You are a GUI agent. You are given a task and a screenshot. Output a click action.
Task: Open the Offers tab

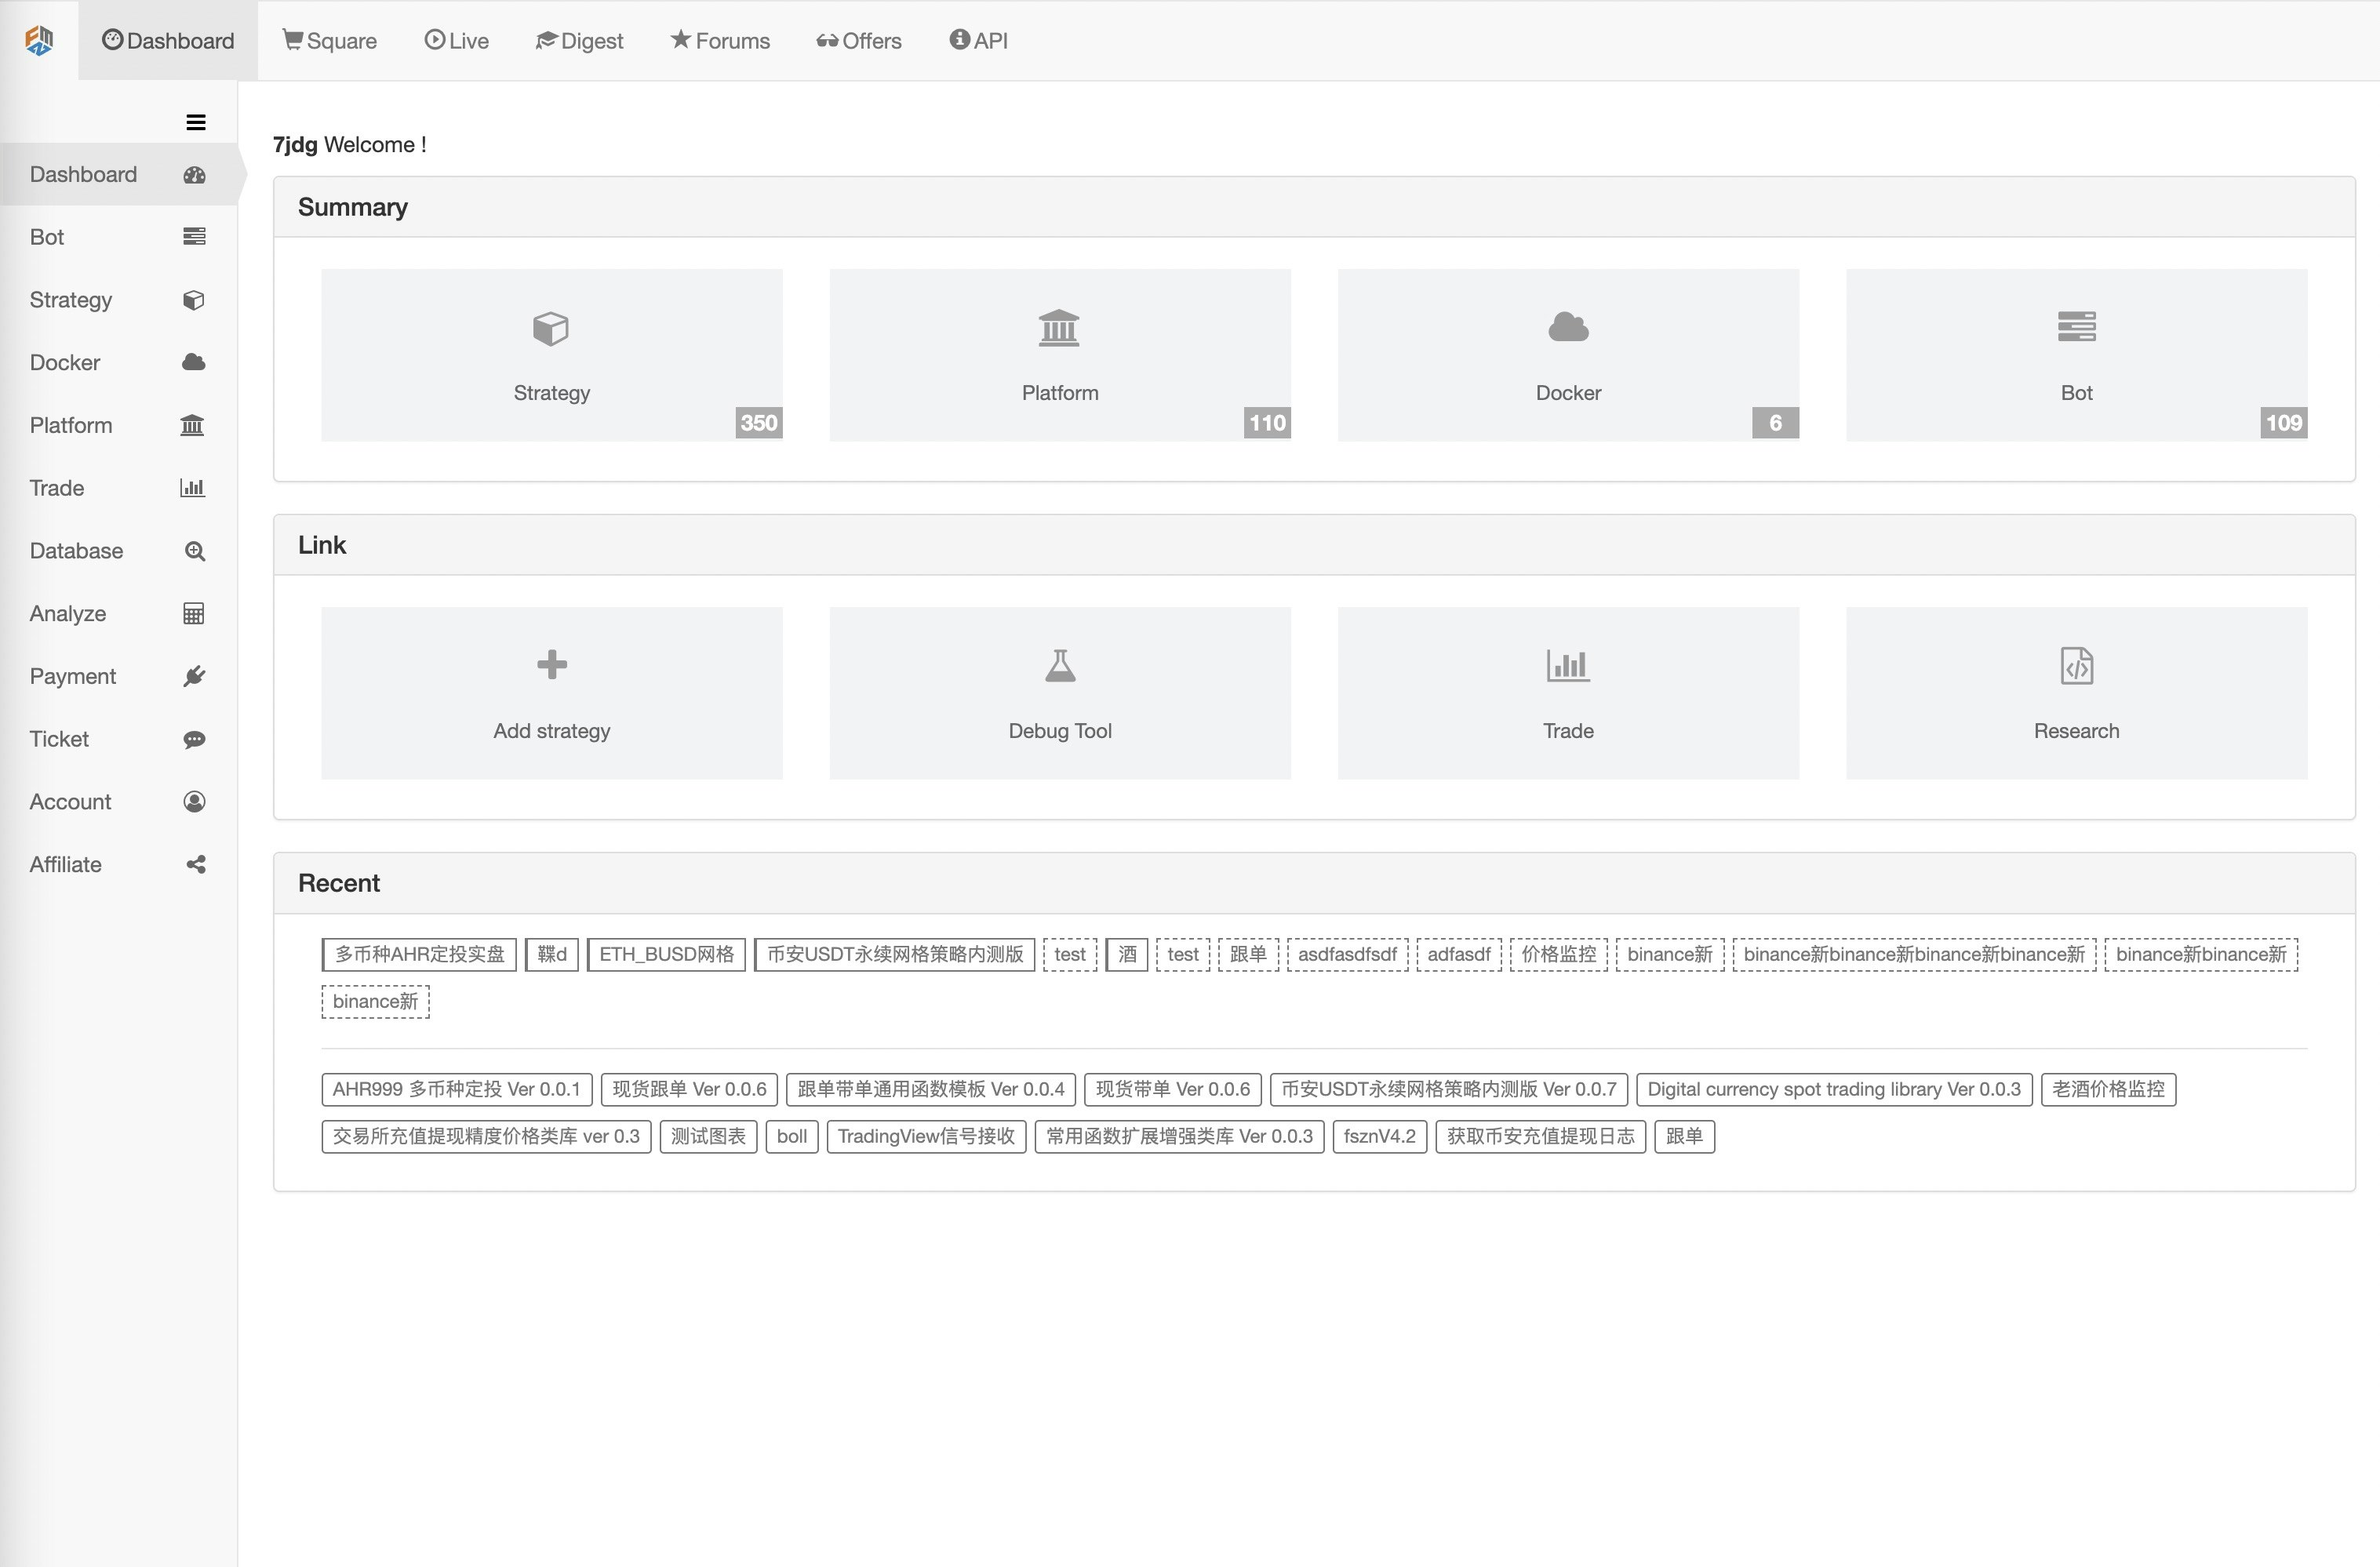pos(859,41)
